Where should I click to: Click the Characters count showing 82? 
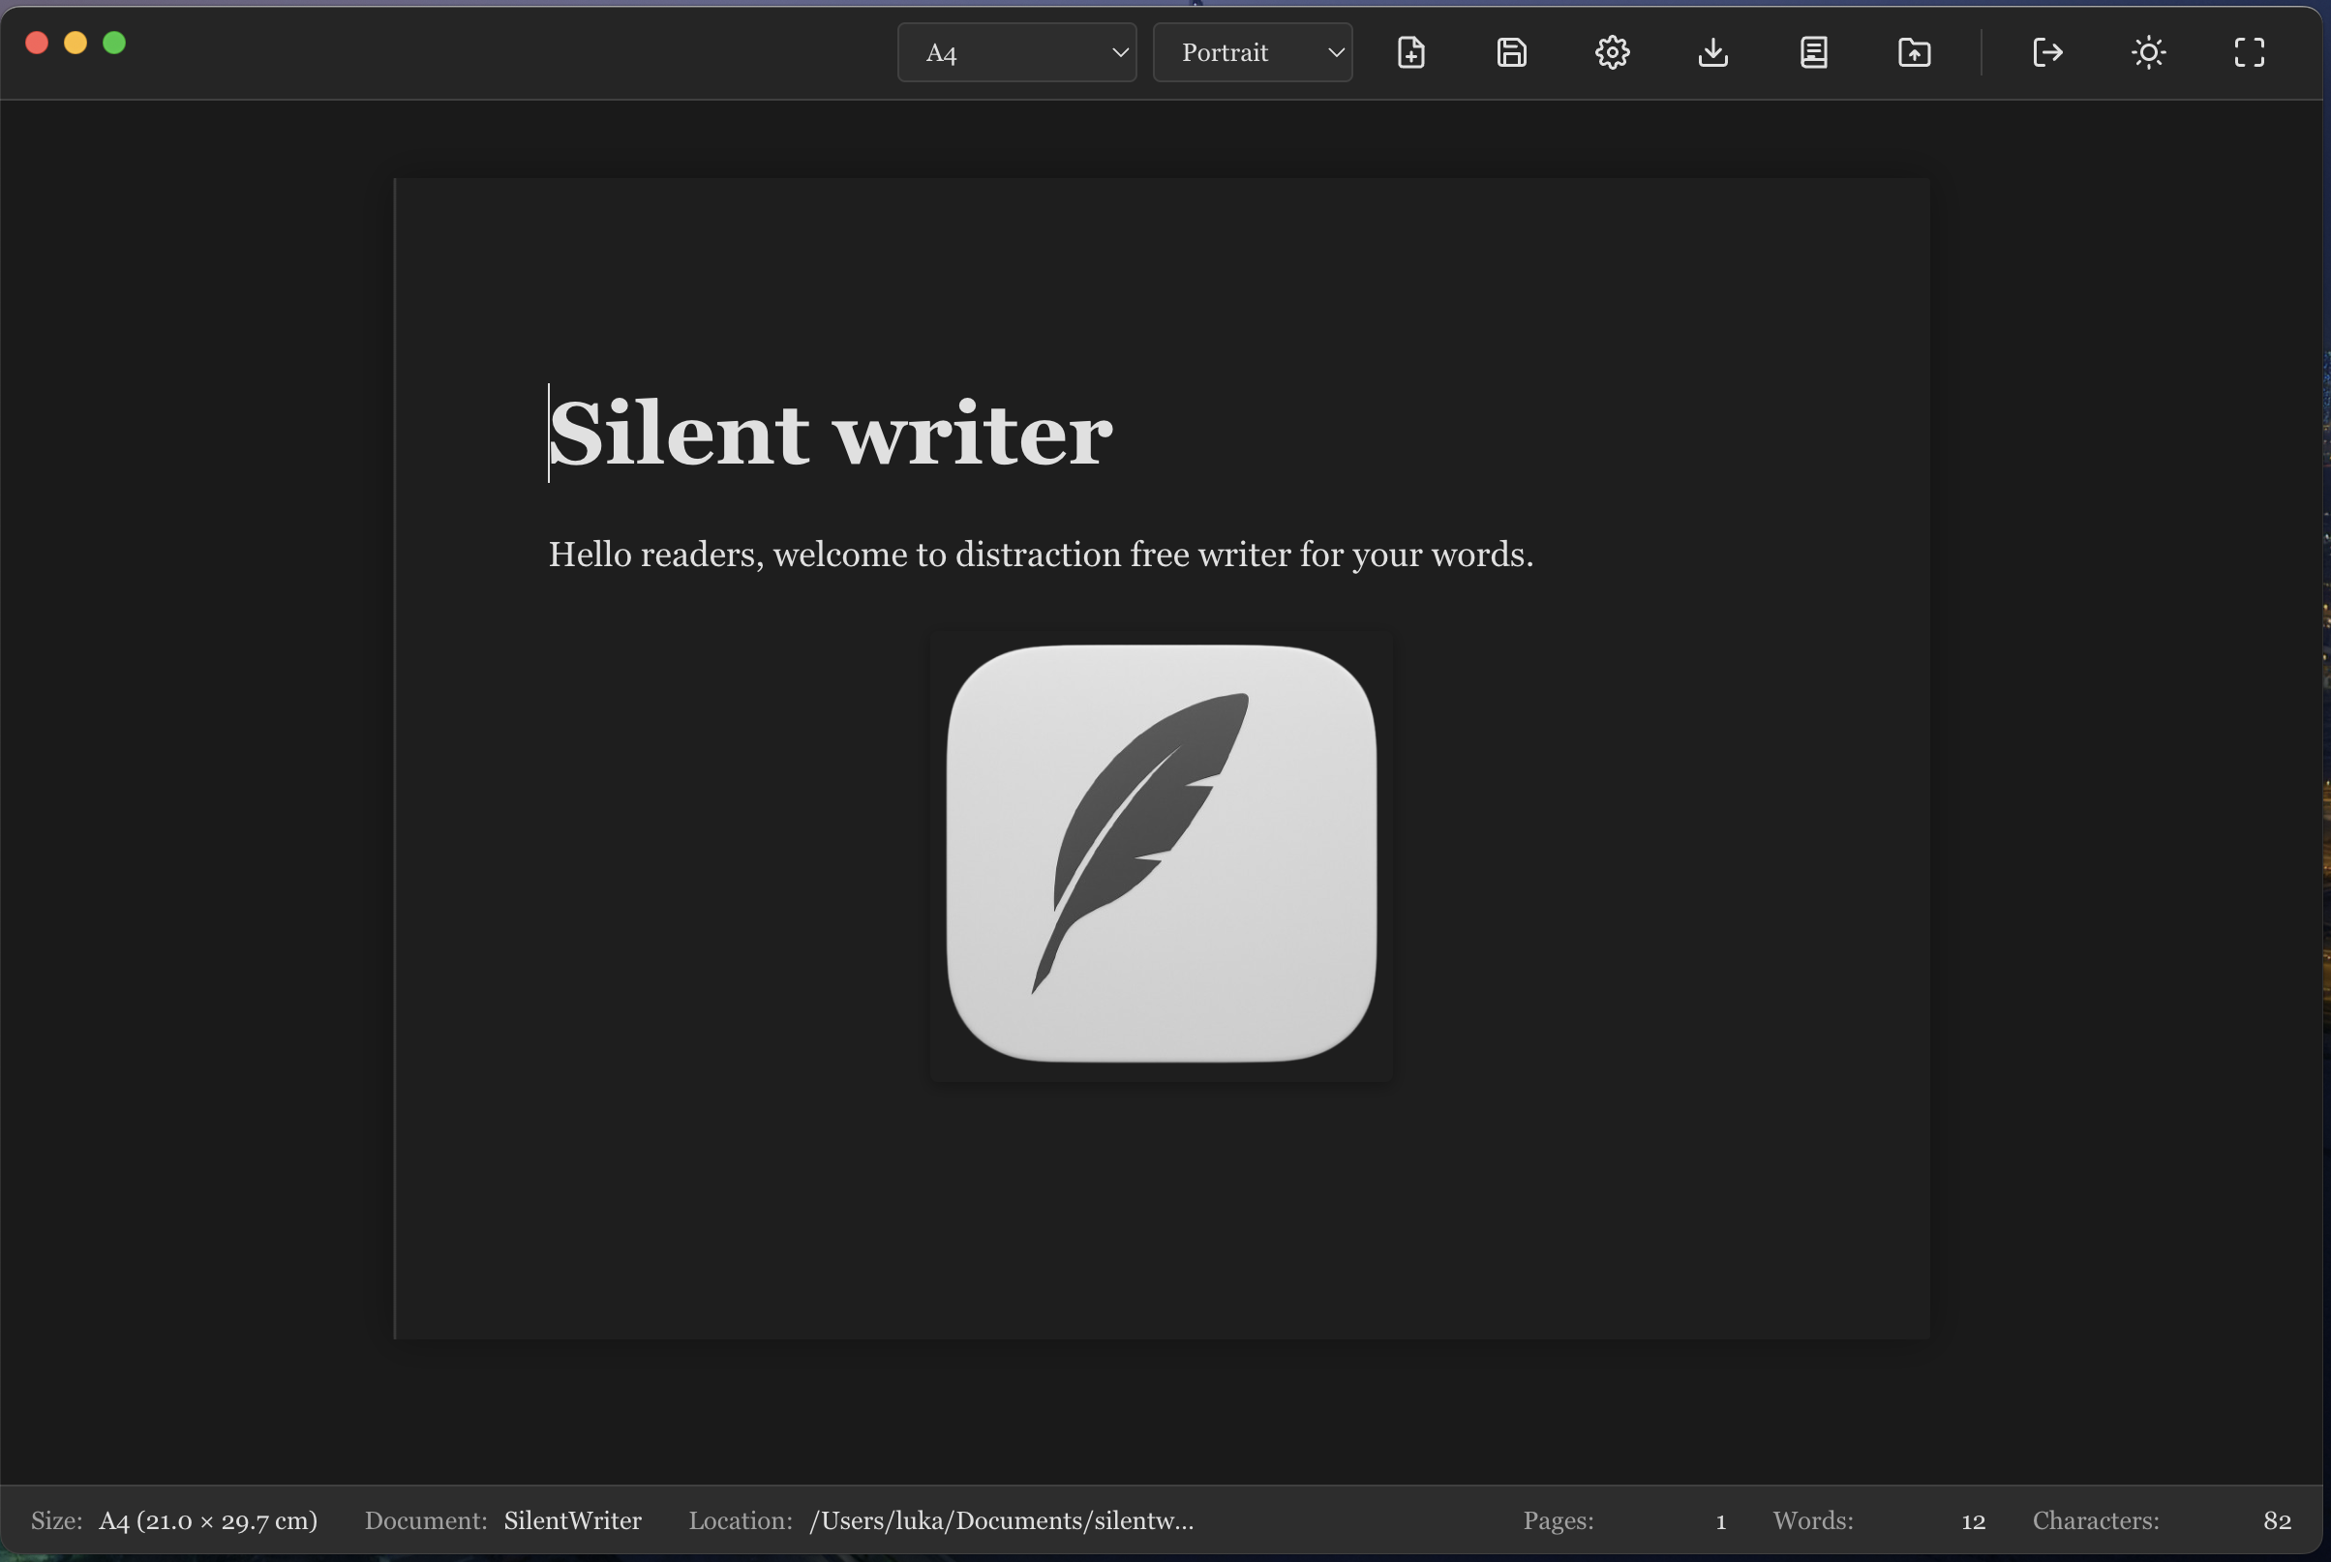2277,1520
